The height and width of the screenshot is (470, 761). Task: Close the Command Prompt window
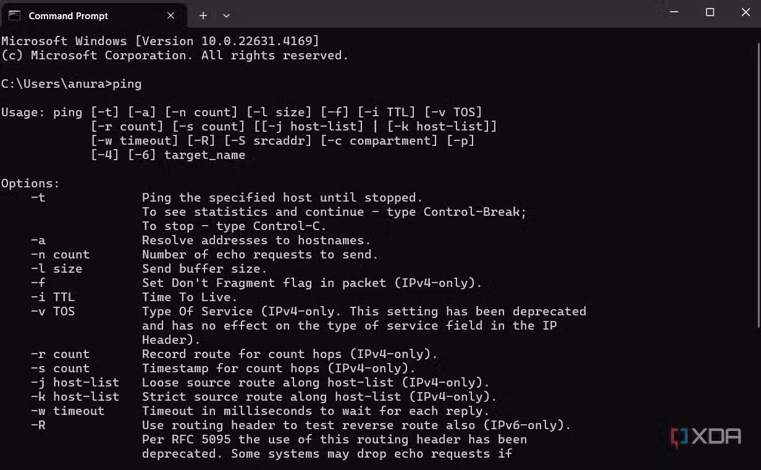coord(745,12)
